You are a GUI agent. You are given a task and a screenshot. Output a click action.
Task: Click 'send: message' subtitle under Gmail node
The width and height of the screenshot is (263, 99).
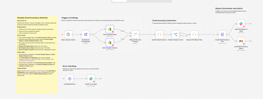click(241, 50)
